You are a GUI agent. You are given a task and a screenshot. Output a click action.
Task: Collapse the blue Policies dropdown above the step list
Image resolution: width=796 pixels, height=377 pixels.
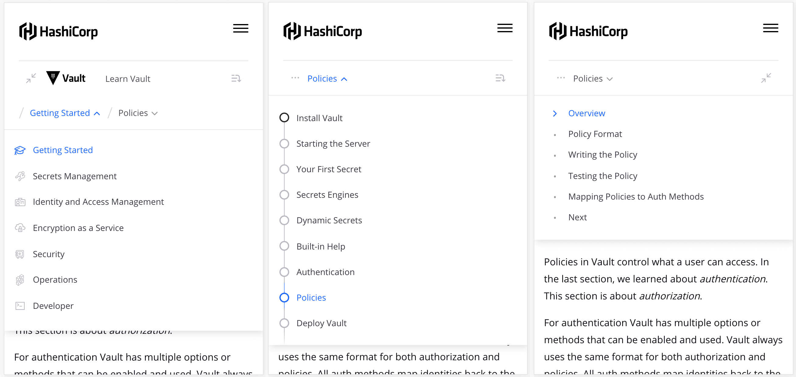(327, 79)
